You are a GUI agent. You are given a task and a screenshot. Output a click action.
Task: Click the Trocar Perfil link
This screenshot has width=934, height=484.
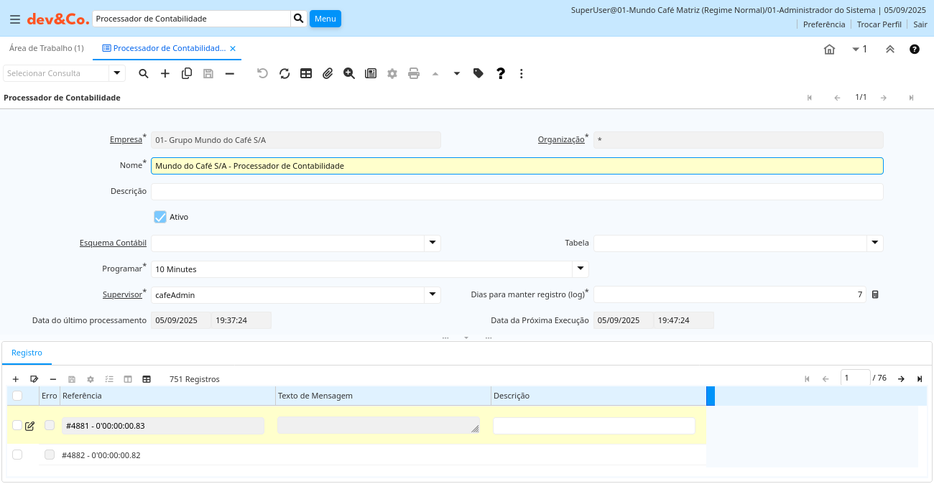pos(879,24)
